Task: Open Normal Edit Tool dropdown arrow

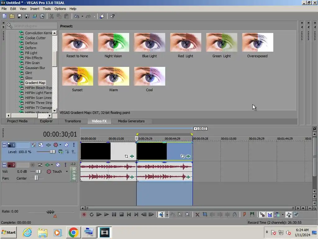Action: 167,215
